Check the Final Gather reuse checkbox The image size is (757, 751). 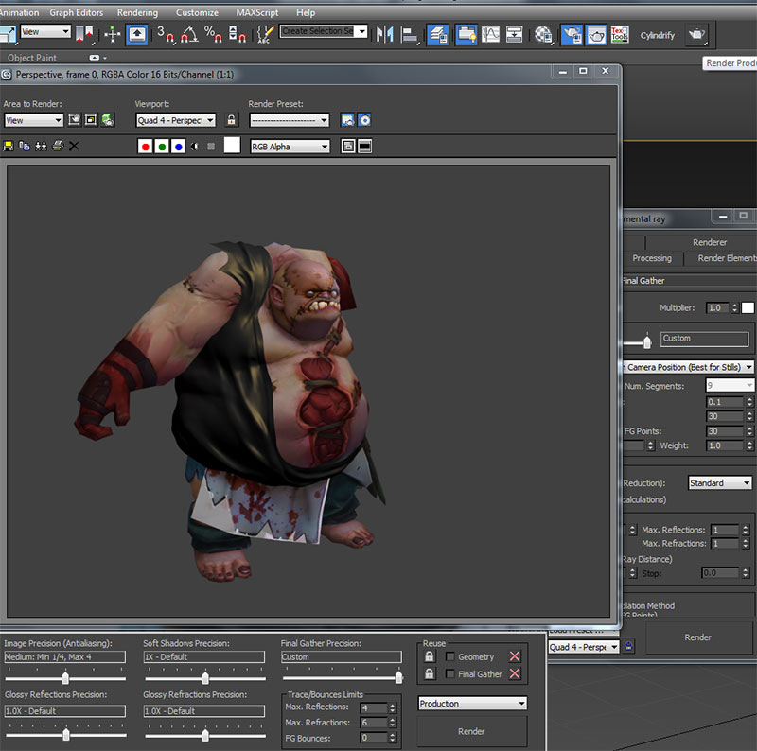click(x=450, y=674)
